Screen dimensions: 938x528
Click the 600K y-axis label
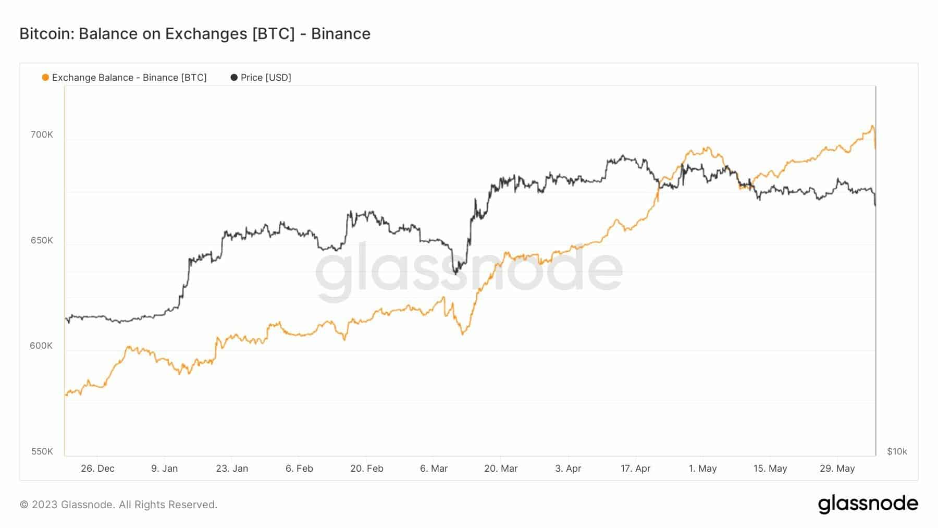click(x=41, y=346)
